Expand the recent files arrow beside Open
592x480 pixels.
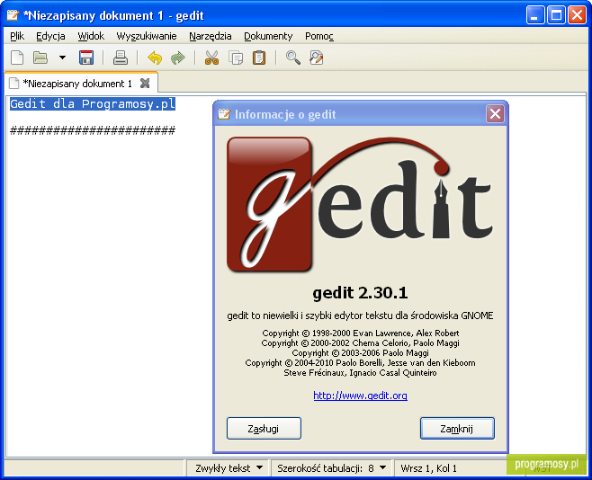point(62,58)
